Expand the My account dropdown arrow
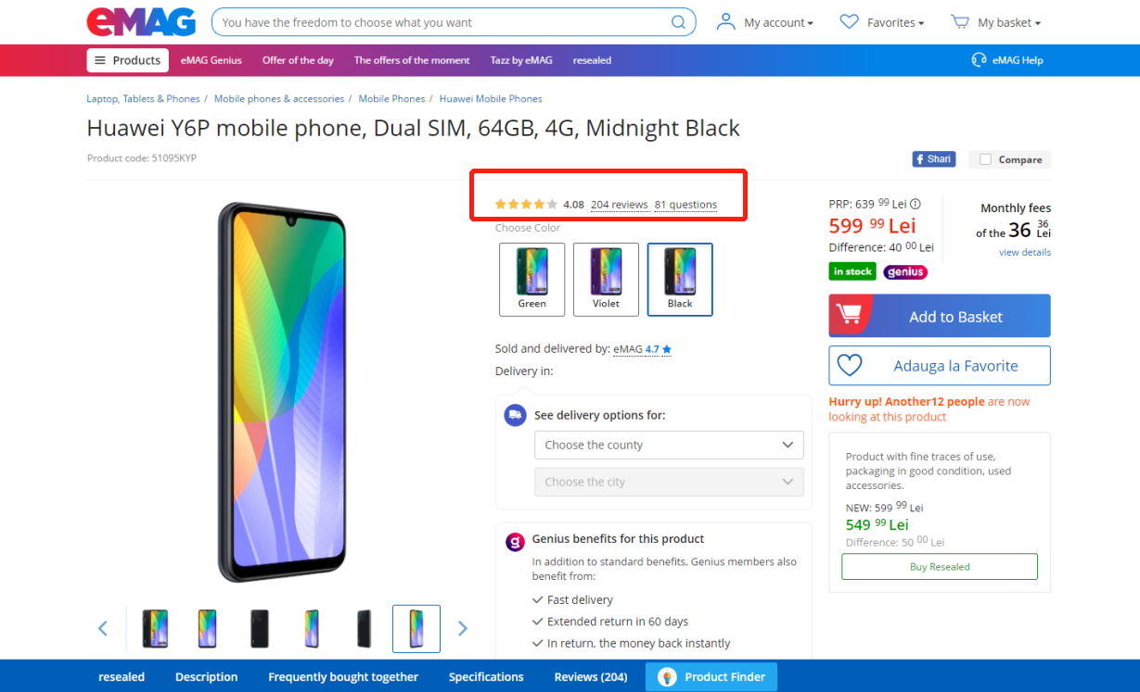The image size is (1140, 692). (x=810, y=23)
